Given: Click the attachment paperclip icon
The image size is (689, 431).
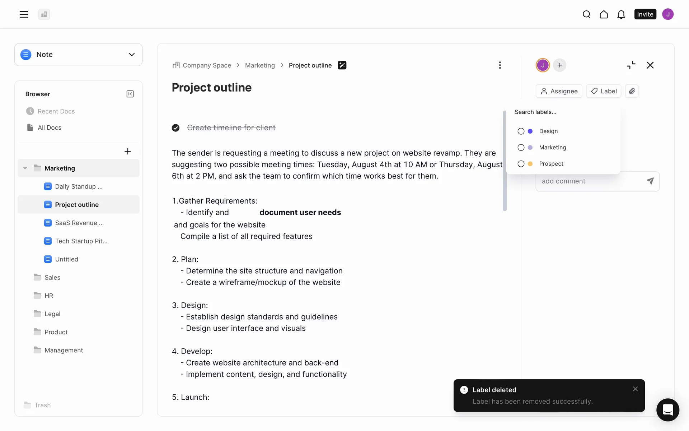Looking at the screenshot, I should (x=632, y=91).
